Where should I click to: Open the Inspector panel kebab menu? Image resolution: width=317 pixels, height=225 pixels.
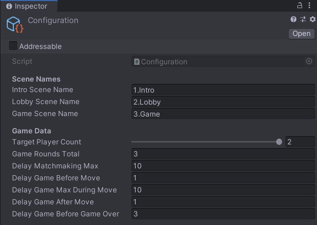pyautogui.click(x=310, y=6)
